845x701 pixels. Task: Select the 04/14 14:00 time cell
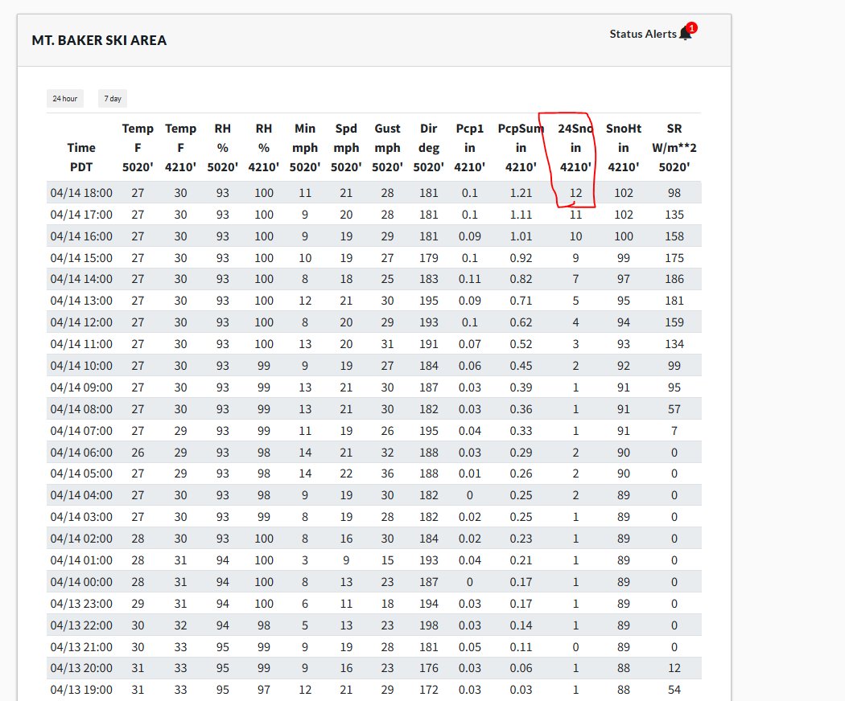[x=81, y=279]
